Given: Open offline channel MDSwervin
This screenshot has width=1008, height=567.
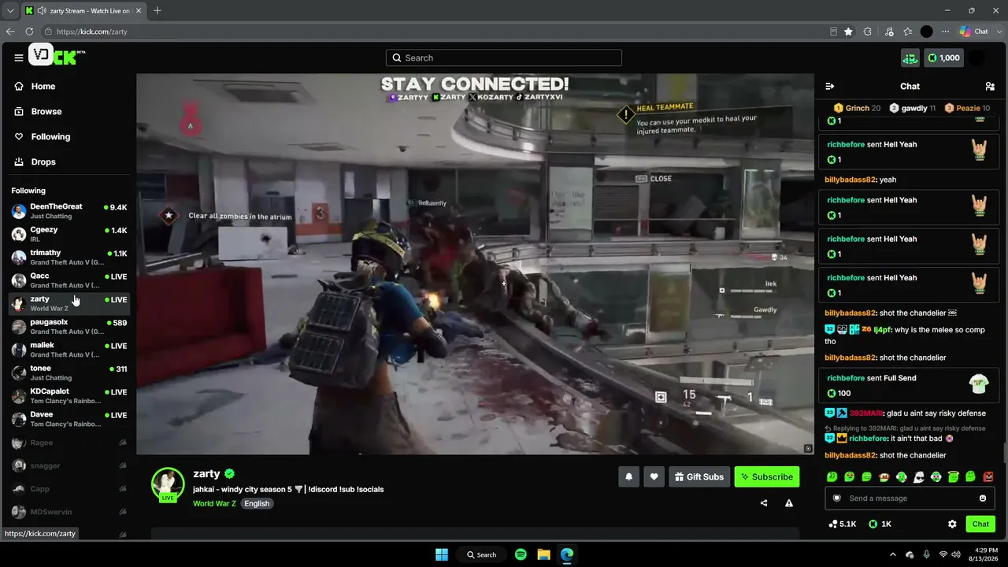Looking at the screenshot, I should click(x=69, y=512).
